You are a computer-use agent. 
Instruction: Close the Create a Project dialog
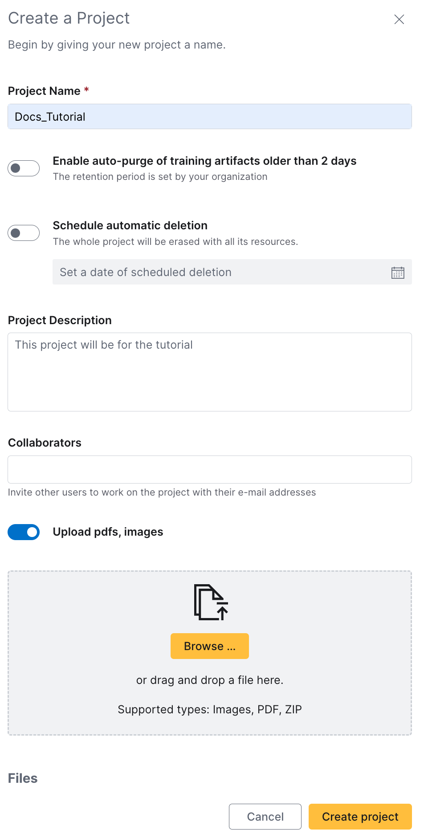tap(399, 19)
